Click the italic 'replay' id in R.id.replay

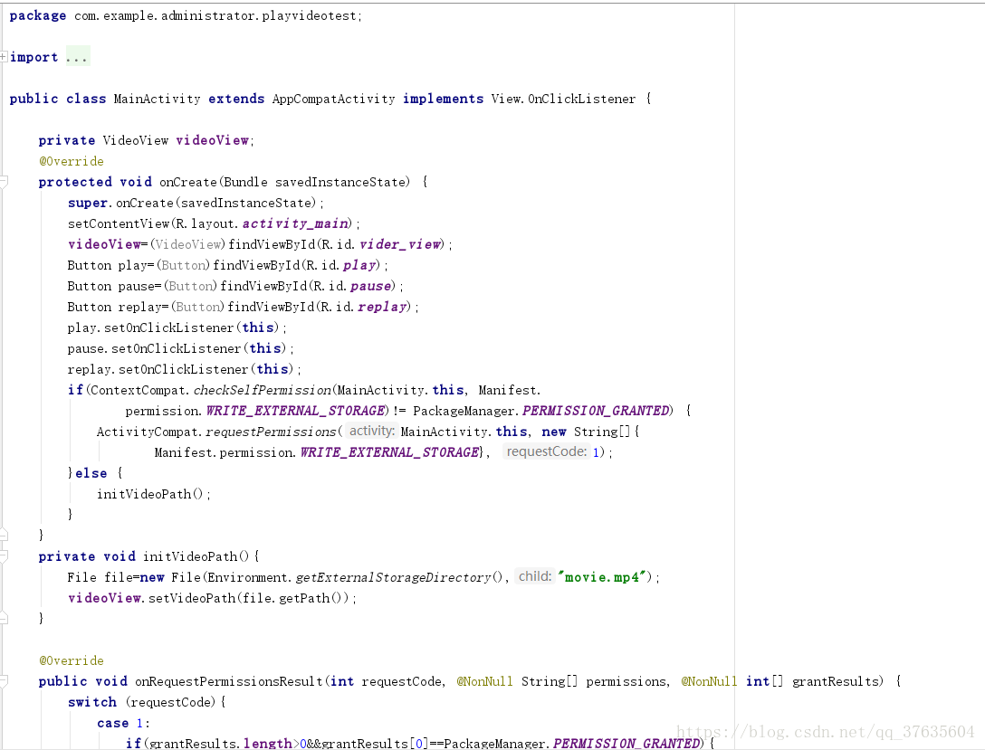click(x=381, y=307)
